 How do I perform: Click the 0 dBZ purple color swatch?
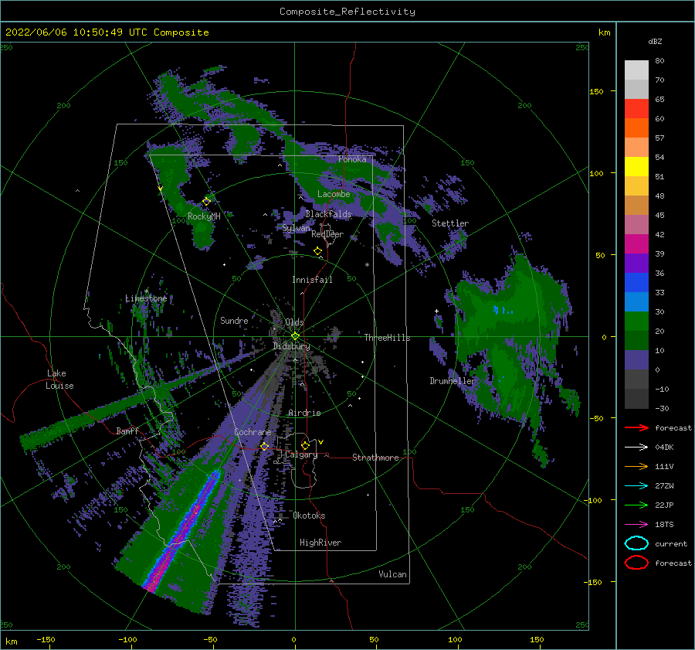(x=636, y=359)
